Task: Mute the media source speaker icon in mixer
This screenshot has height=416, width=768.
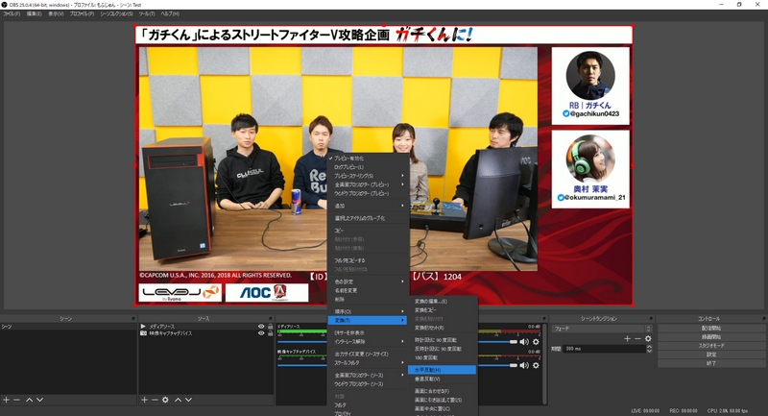Action: click(x=524, y=341)
